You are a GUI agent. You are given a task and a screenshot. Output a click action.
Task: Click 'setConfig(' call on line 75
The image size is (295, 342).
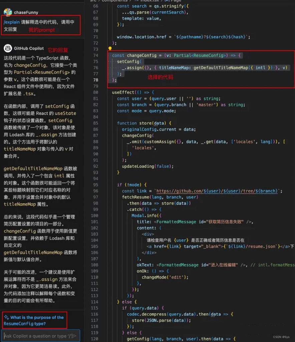tap(129, 61)
